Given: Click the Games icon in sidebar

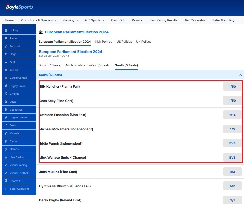Looking at the screenshot, I should [6, 149].
